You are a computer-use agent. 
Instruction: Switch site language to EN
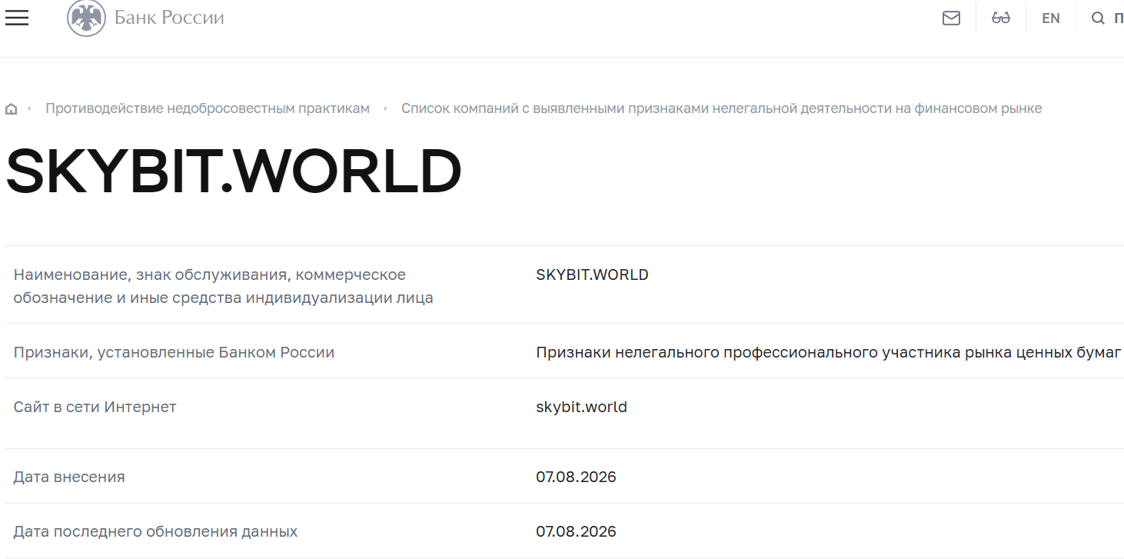tap(1050, 18)
